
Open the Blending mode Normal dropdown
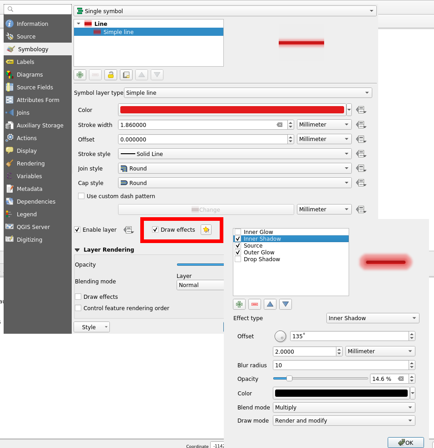(x=200, y=285)
